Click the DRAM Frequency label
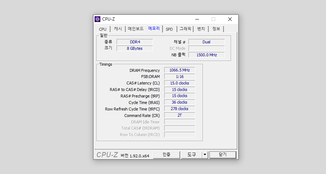Screen dimensions: 326x174 pos(144,70)
